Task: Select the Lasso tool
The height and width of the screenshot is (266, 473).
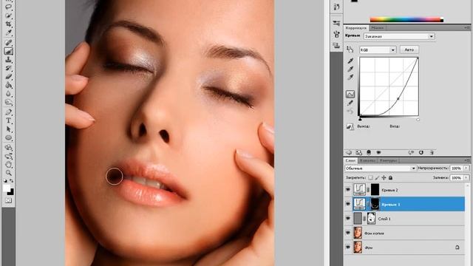Action: [8, 7]
